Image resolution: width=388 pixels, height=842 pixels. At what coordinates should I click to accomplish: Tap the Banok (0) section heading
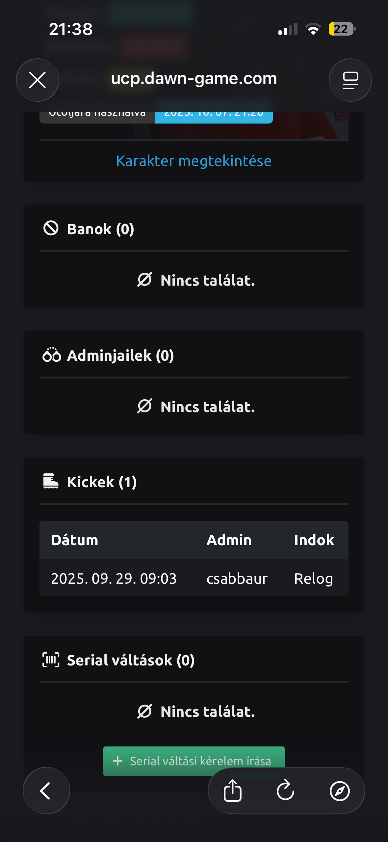click(100, 229)
